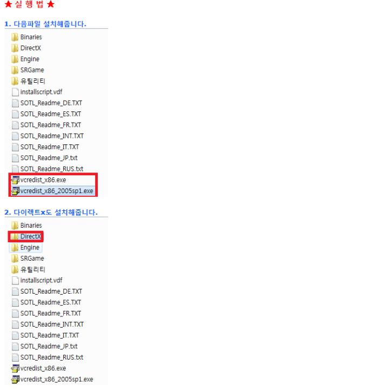This screenshot has width=389, height=391.
Task: Click SOTL_Readme_IT.TXT name in step 2 list
Action: (50, 335)
